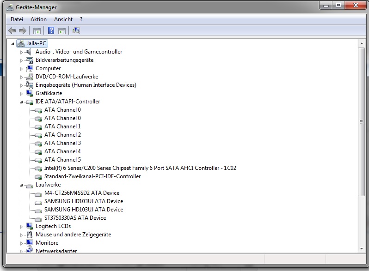This screenshot has width=369, height=271.
Task: Click the Geräte-Manager title bar icon
Action: coord(10,7)
